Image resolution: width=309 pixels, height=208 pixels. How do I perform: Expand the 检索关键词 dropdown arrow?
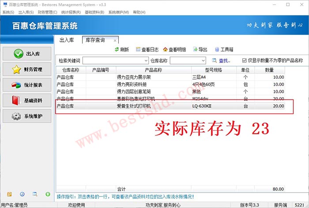(x=146, y=61)
